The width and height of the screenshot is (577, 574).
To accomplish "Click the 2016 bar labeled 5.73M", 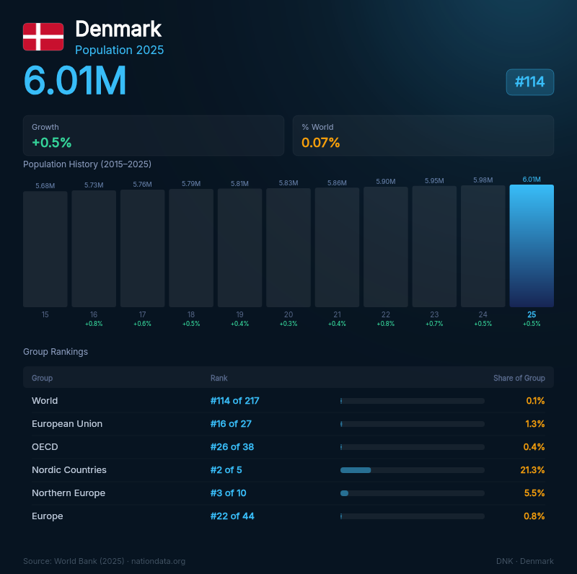I will point(94,249).
